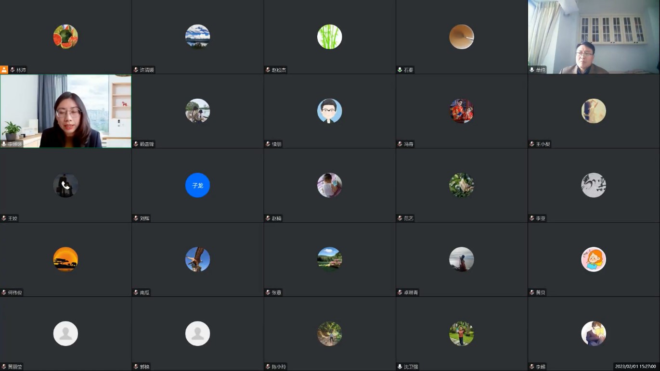Select the man's video tile in top row
Screen dimensions: 660x371
(x=594, y=37)
